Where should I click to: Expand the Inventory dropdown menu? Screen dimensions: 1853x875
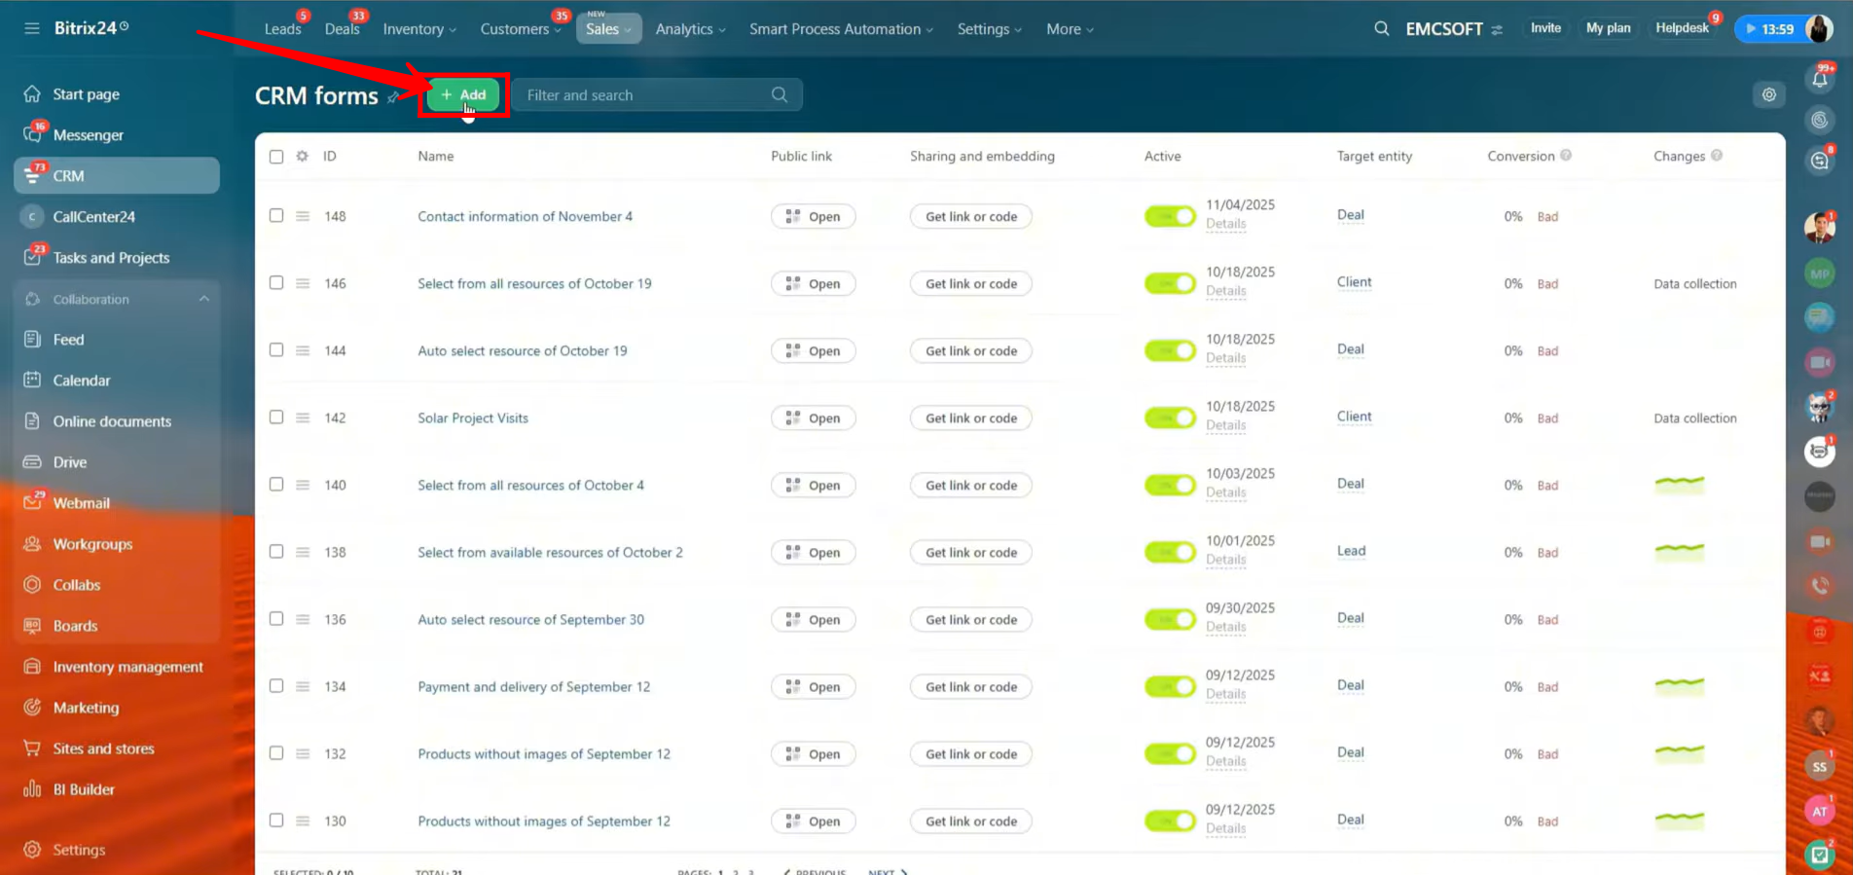click(x=418, y=29)
